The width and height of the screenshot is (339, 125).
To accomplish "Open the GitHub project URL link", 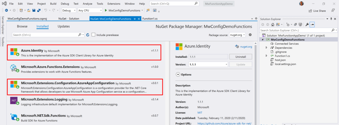I will (224, 123).
